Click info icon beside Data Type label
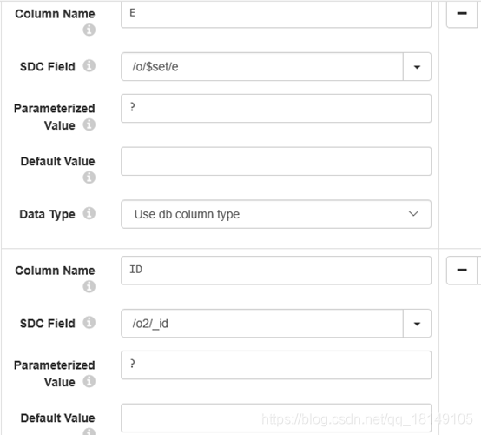 click(89, 213)
